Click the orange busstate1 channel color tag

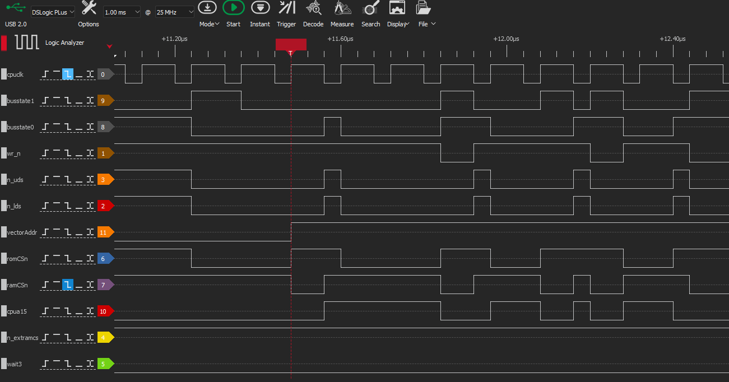105,101
